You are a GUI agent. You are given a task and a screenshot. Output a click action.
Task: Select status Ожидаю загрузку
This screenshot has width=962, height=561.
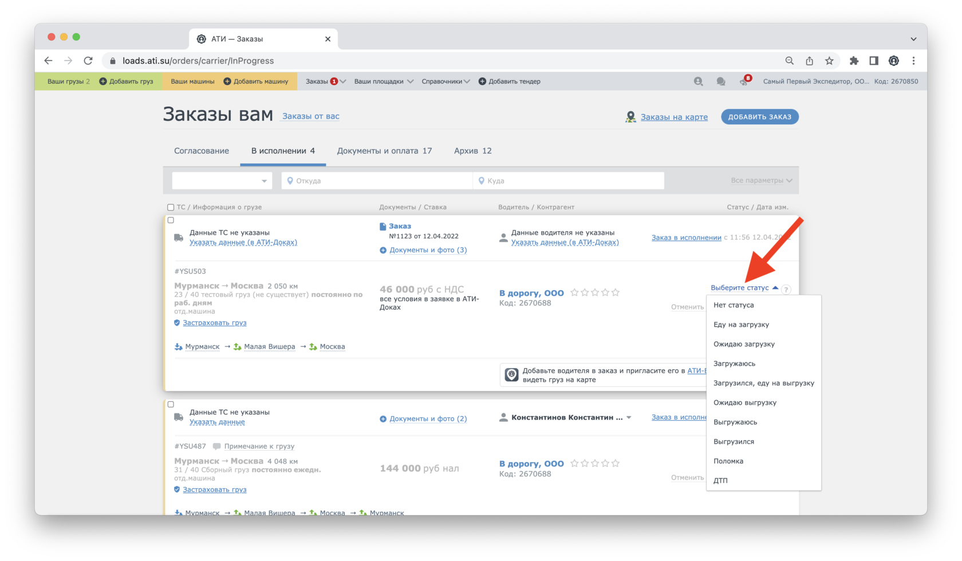[764, 344]
